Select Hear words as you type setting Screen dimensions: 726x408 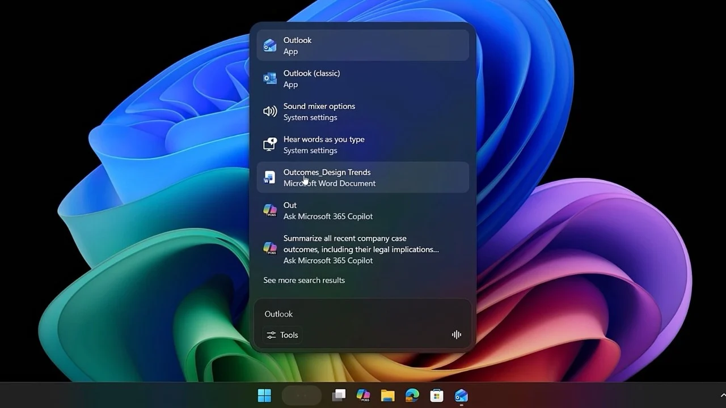362,144
